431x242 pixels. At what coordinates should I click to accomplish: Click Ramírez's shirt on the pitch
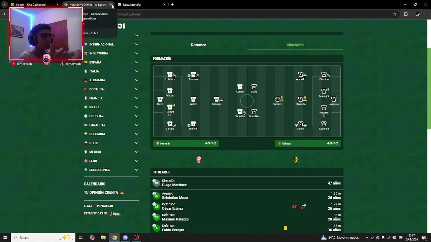(x=277, y=99)
